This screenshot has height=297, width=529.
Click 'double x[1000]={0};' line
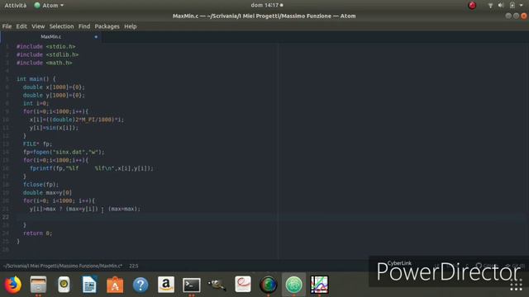pos(54,87)
